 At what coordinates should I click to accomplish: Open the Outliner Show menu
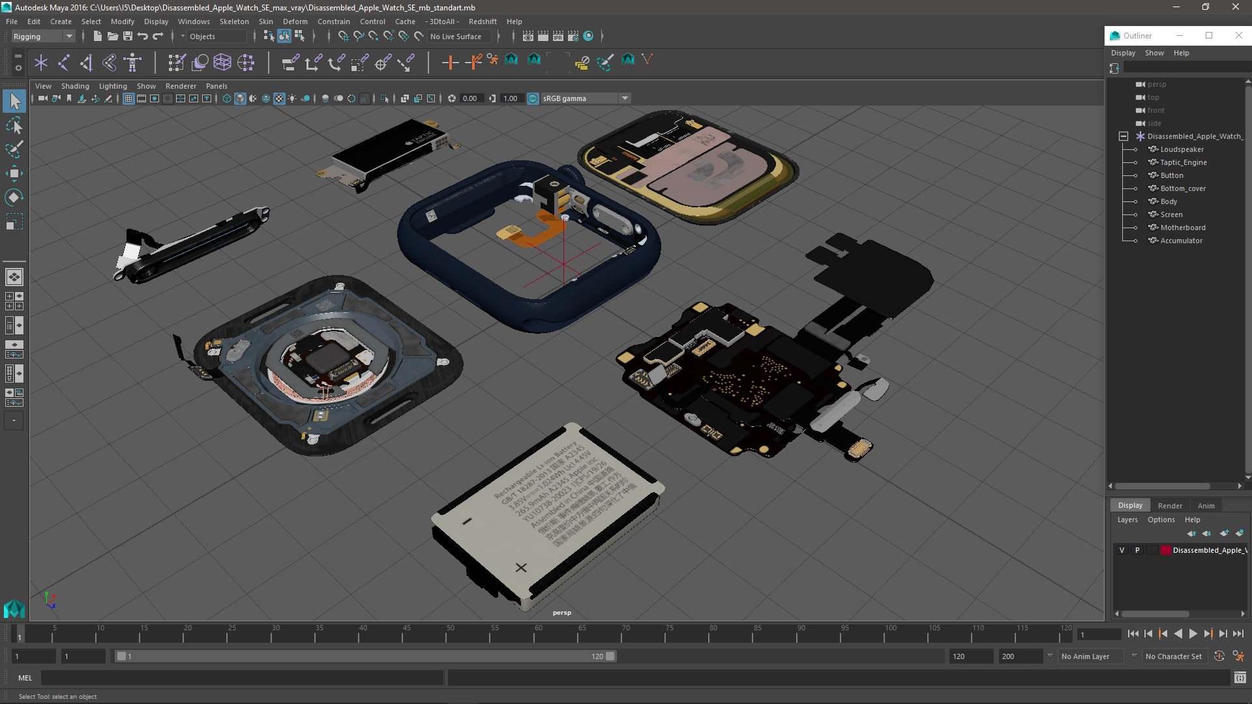(1154, 53)
